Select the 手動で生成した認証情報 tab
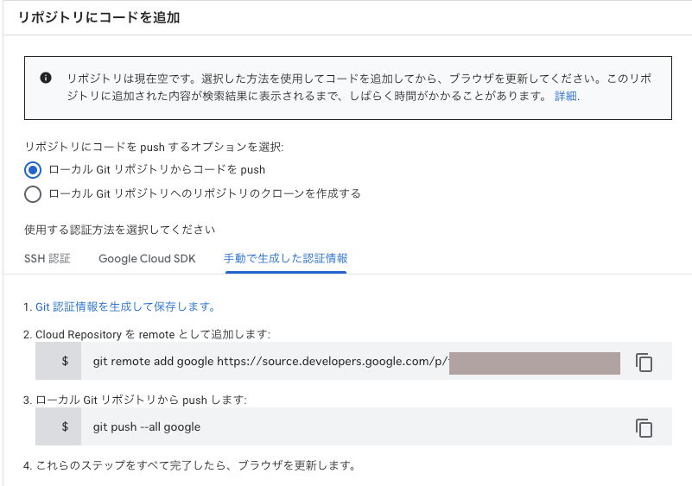The height and width of the screenshot is (486, 692). click(x=285, y=258)
